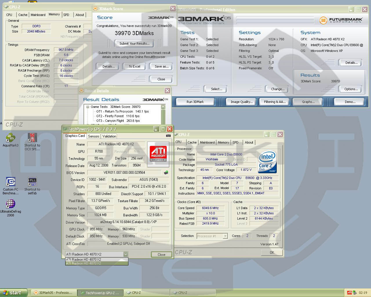This screenshot has width=371, height=297.
Task: Open the GPU selection dropdown in GPU-Z
Action: tap(126, 254)
